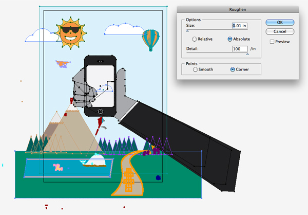Click OK in the Roughen dialog
This screenshot has width=308, height=215.
point(280,23)
